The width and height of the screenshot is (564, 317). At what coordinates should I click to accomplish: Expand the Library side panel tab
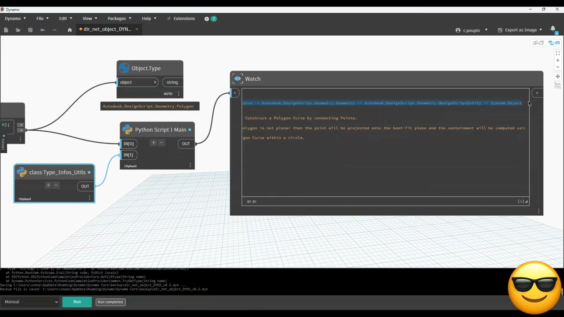(x=3, y=143)
